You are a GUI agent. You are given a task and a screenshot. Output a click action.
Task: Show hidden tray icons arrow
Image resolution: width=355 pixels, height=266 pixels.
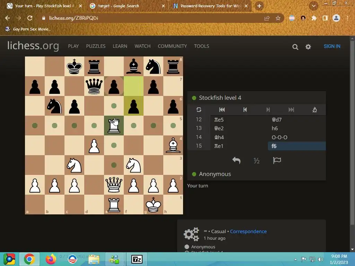[x=295, y=259]
